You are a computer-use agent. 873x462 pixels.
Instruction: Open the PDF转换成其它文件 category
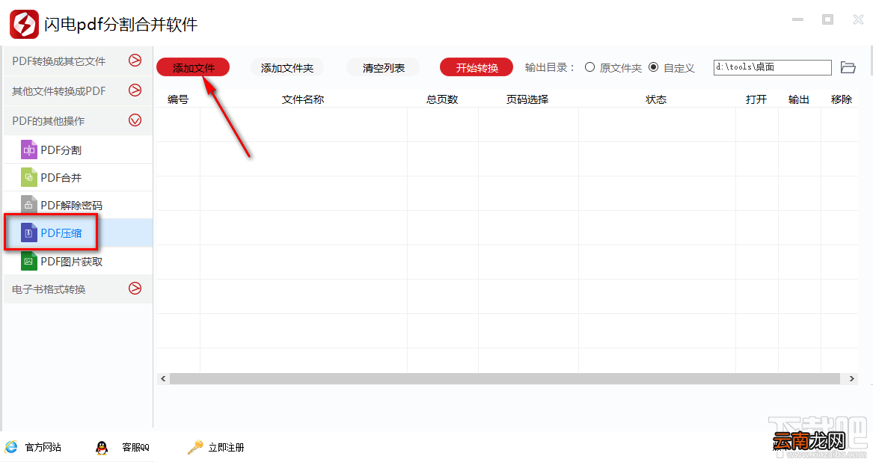click(x=78, y=61)
